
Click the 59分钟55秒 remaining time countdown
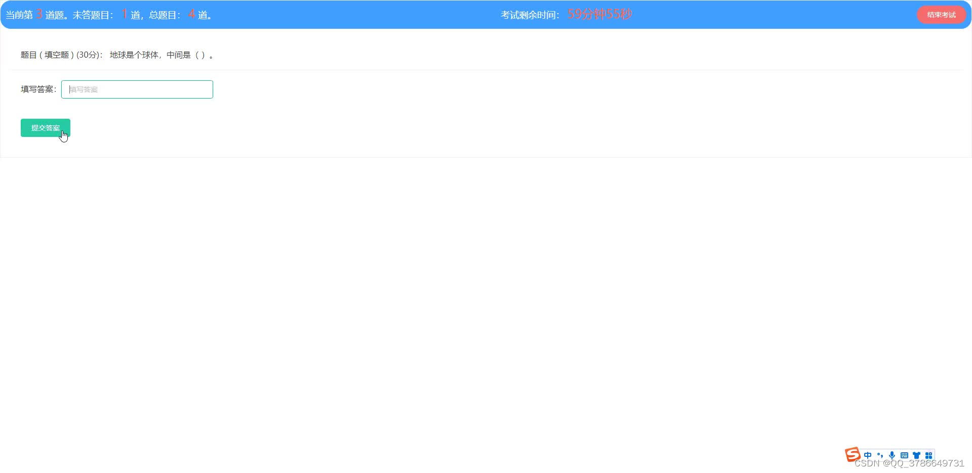click(x=599, y=14)
